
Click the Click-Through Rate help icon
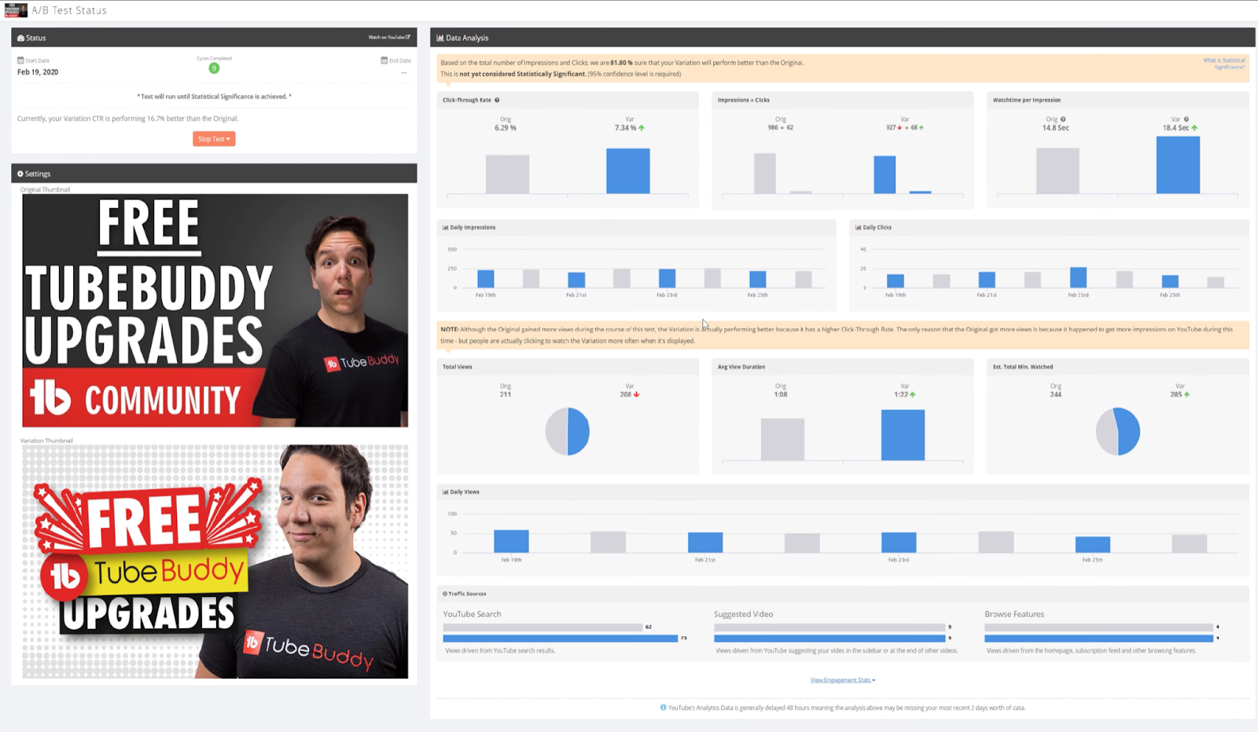497,100
